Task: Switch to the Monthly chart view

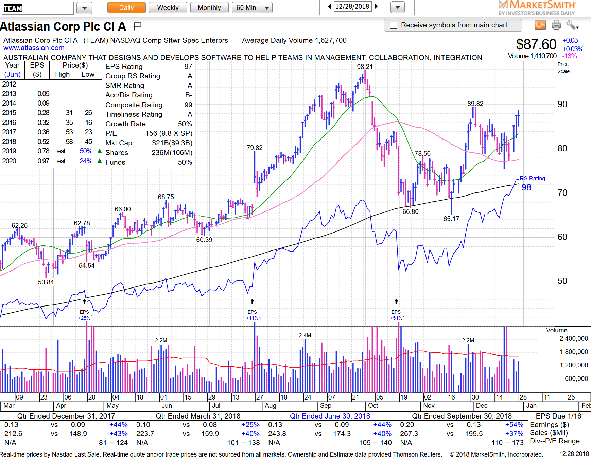Action: click(x=209, y=7)
